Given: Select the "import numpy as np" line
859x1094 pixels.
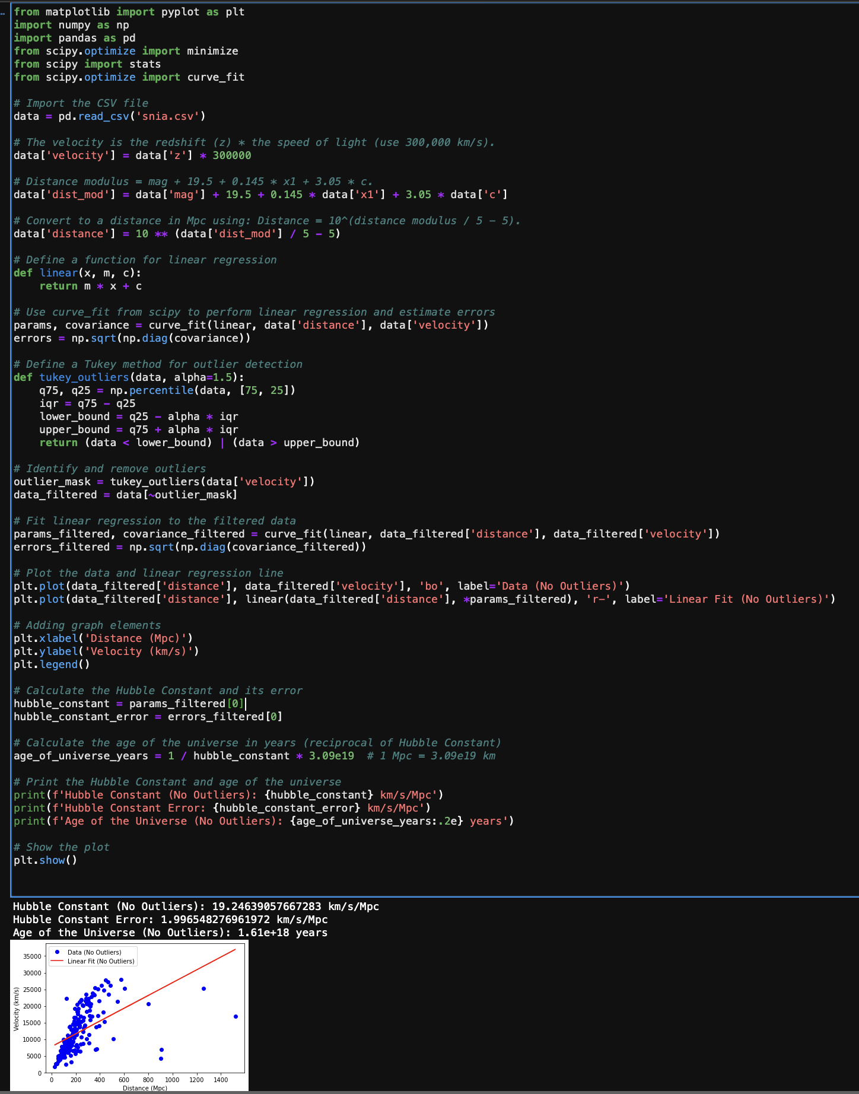Looking at the screenshot, I should click(71, 25).
